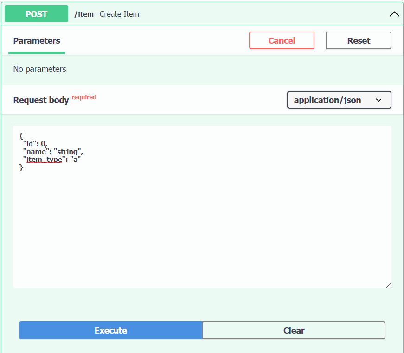404x353 pixels.
Task: Click the Request body heading
Action: point(41,100)
